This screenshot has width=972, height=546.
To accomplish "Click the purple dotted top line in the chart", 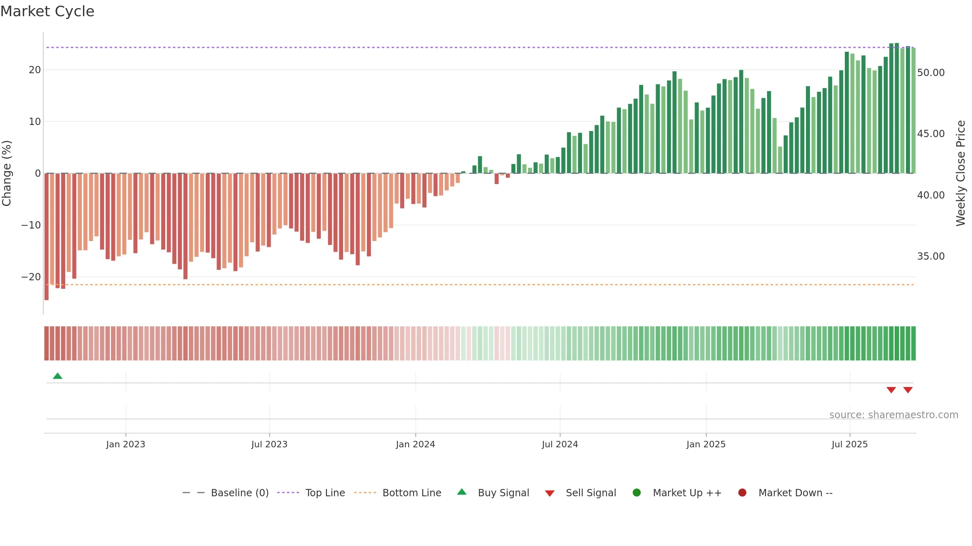I will click(480, 47).
